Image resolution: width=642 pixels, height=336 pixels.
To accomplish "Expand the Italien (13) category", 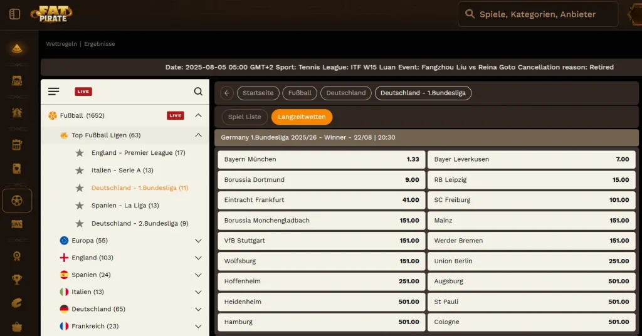I will pos(198,292).
